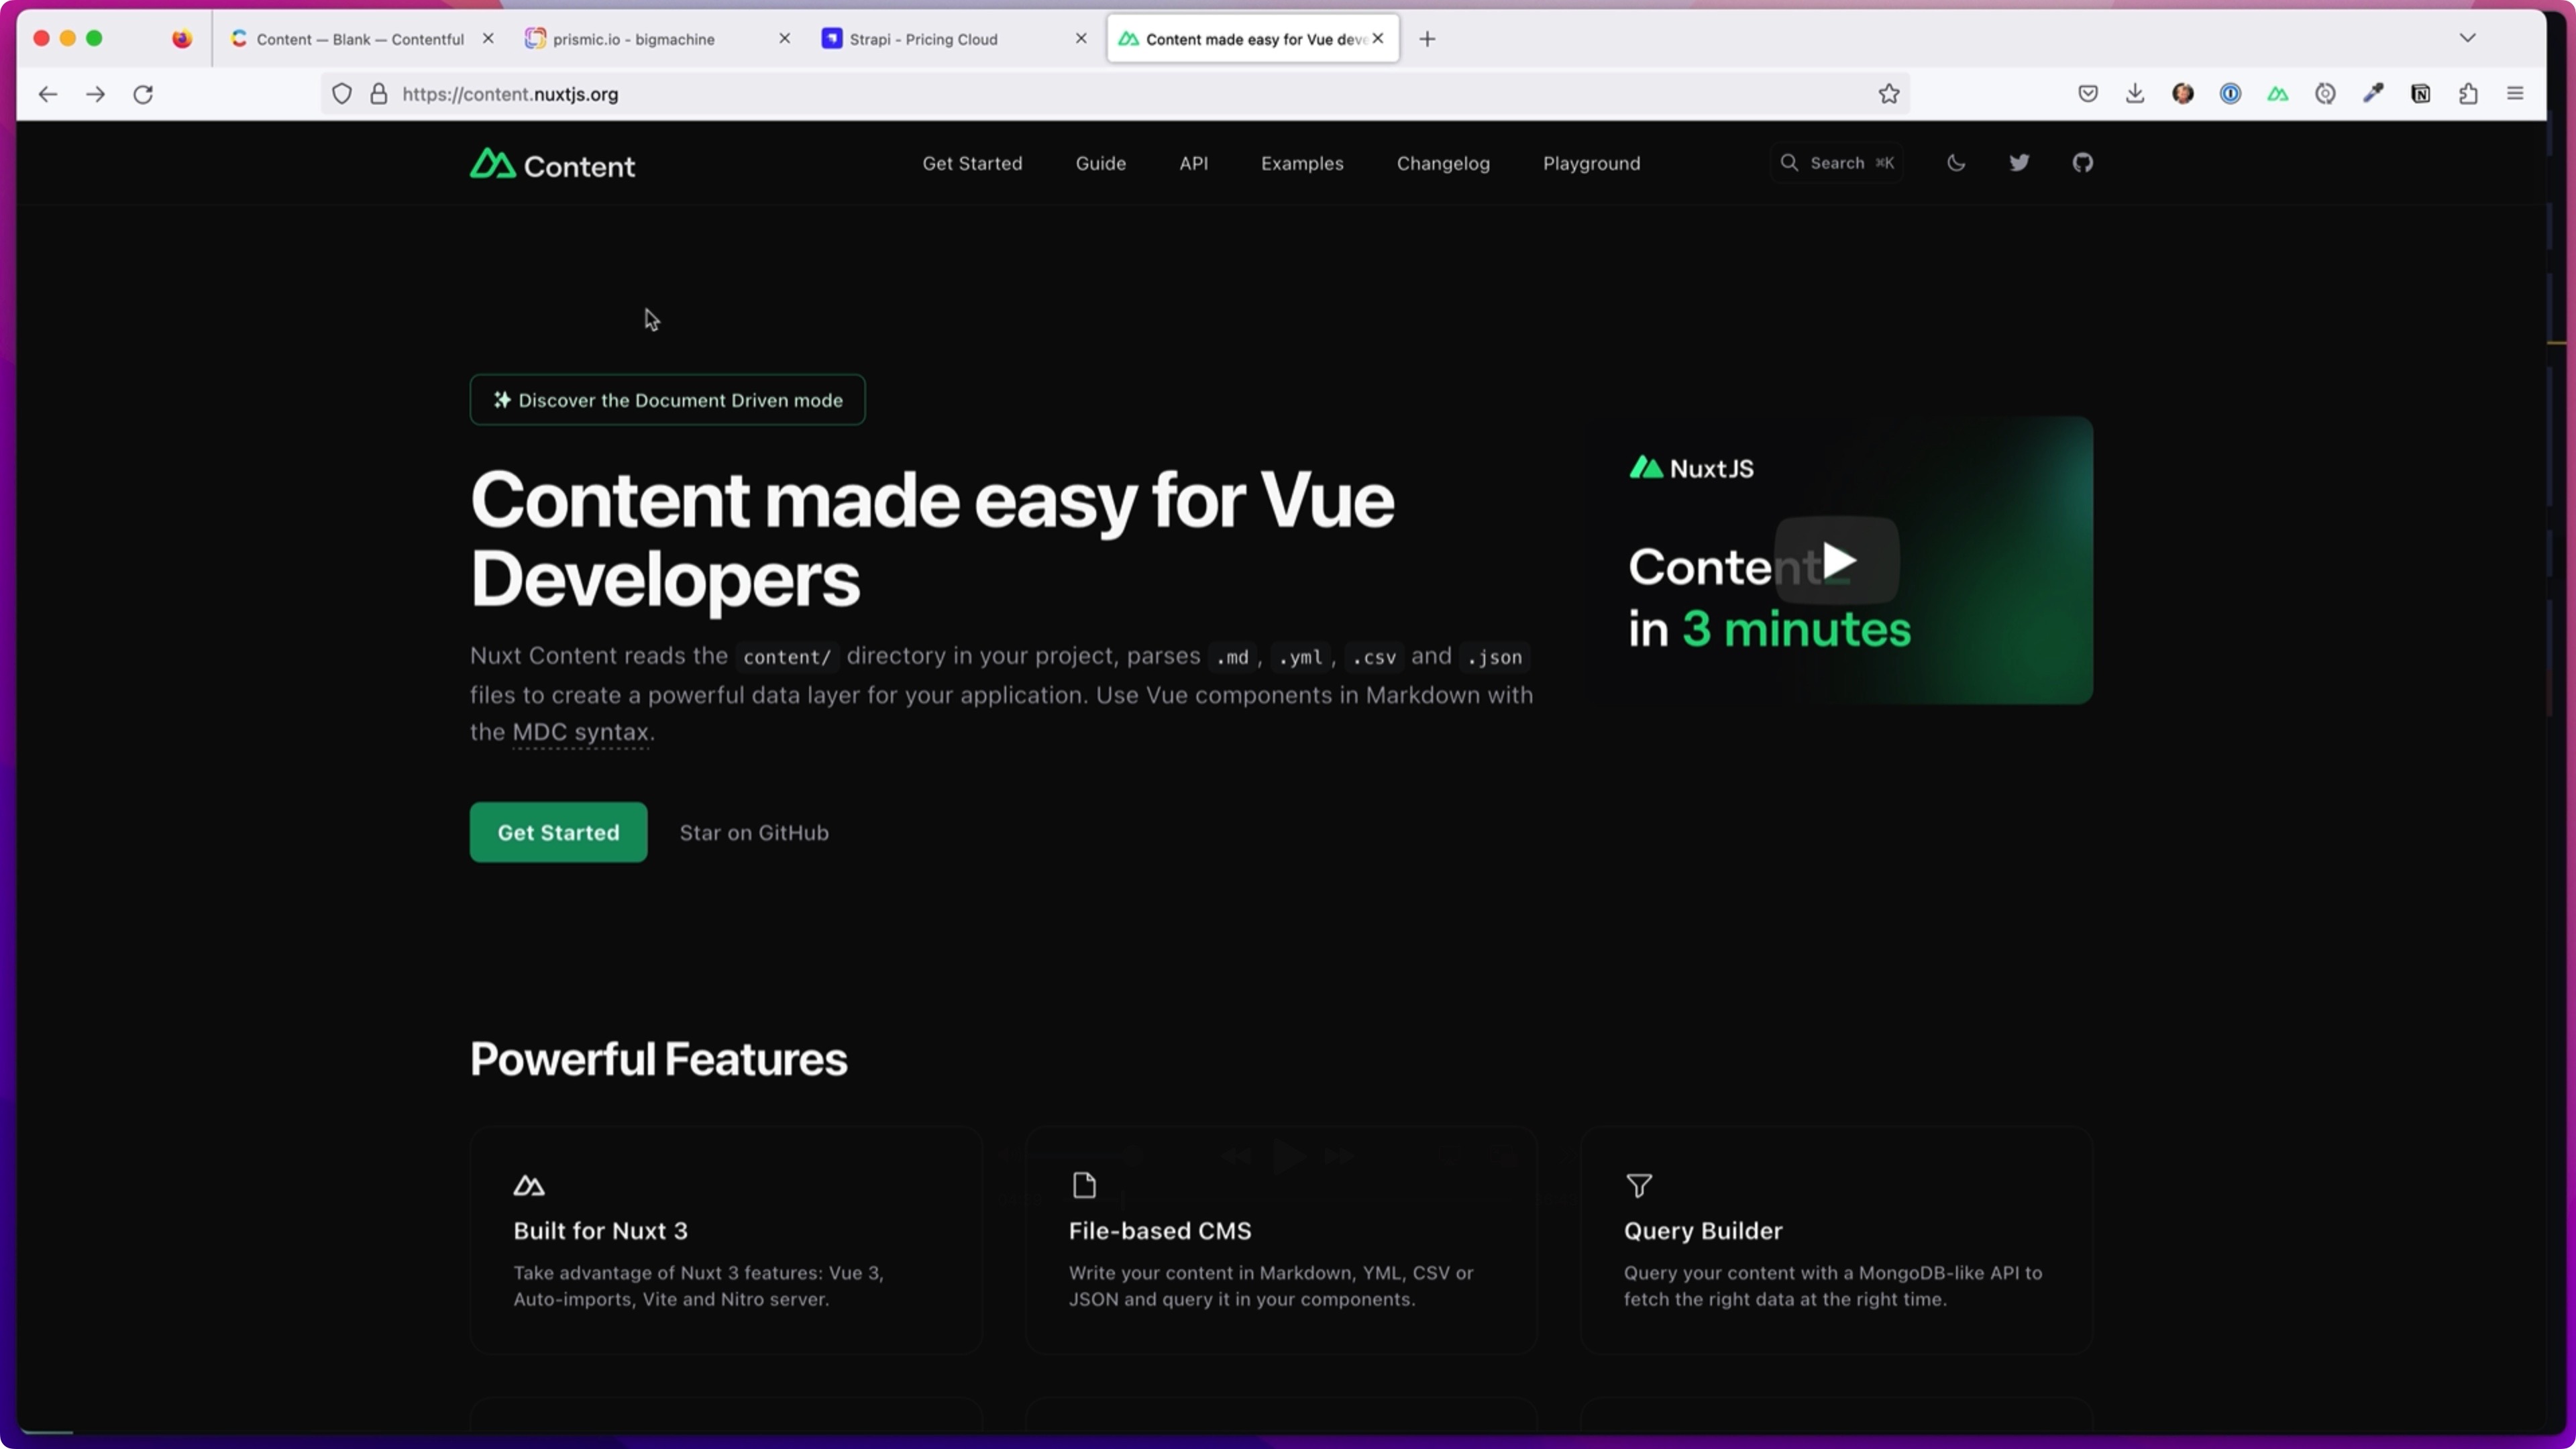Open the Examples nav menu item
This screenshot has width=2576, height=1449.
click(1302, 163)
